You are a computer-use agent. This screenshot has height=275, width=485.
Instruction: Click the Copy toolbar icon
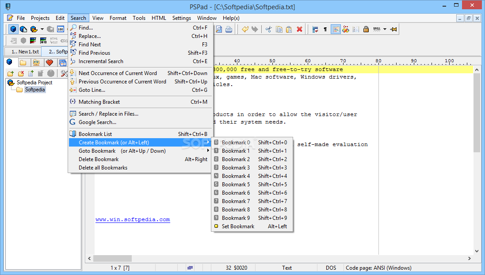pyautogui.click(x=279, y=29)
